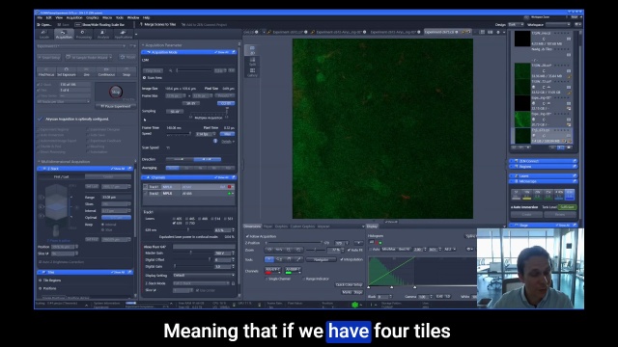Click Pause Experiment button
Image resolution: width=618 pixels, height=347 pixels.
[116, 106]
